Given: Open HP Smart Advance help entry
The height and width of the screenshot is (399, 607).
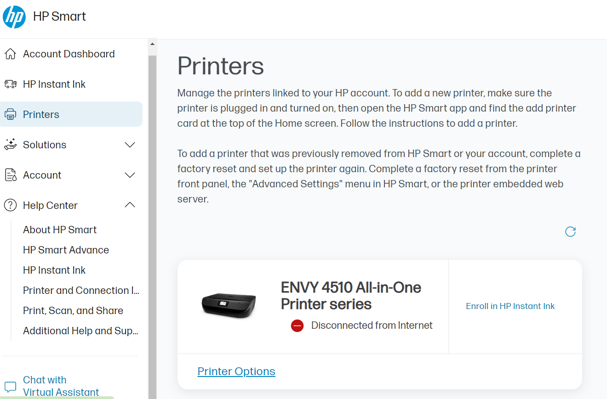Looking at the screenshot, I should 66,250.
